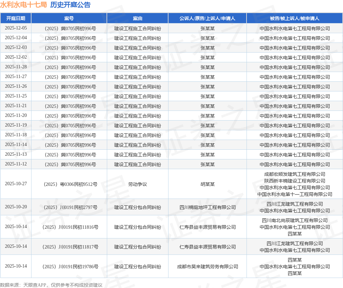Viewport: 343px width, 288px height.
Task: Click plaintiff 张某某 in the 2025-11-13 row
Action: [208, 155]
